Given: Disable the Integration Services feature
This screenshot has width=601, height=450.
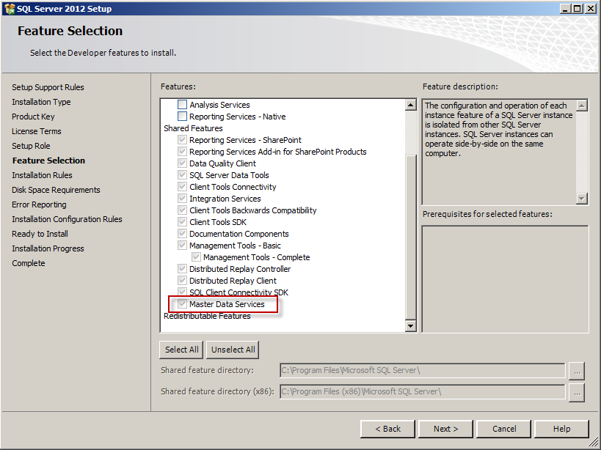Looking at the screenshot, I should [181, 199].
